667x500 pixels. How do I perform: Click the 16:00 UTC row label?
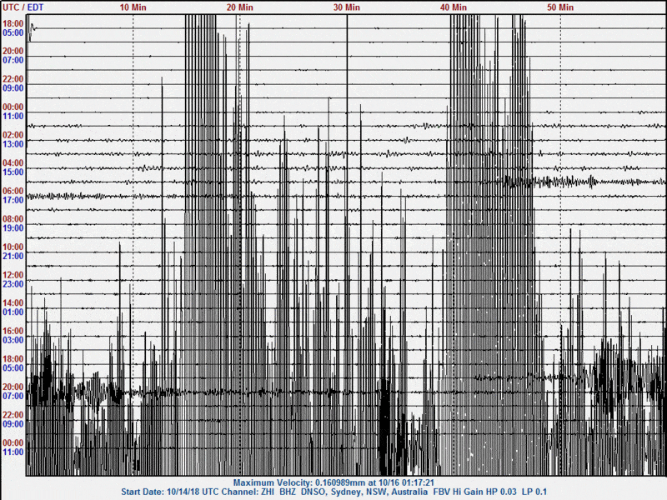click(13, 331)
